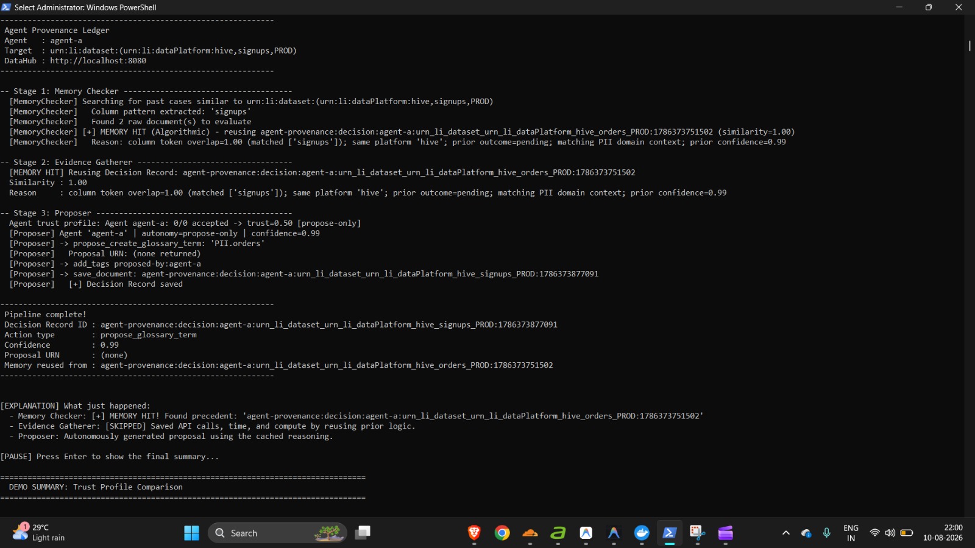975x548 pixels.
Task: Open the Windows Start menu
Action: pos(191,533)
